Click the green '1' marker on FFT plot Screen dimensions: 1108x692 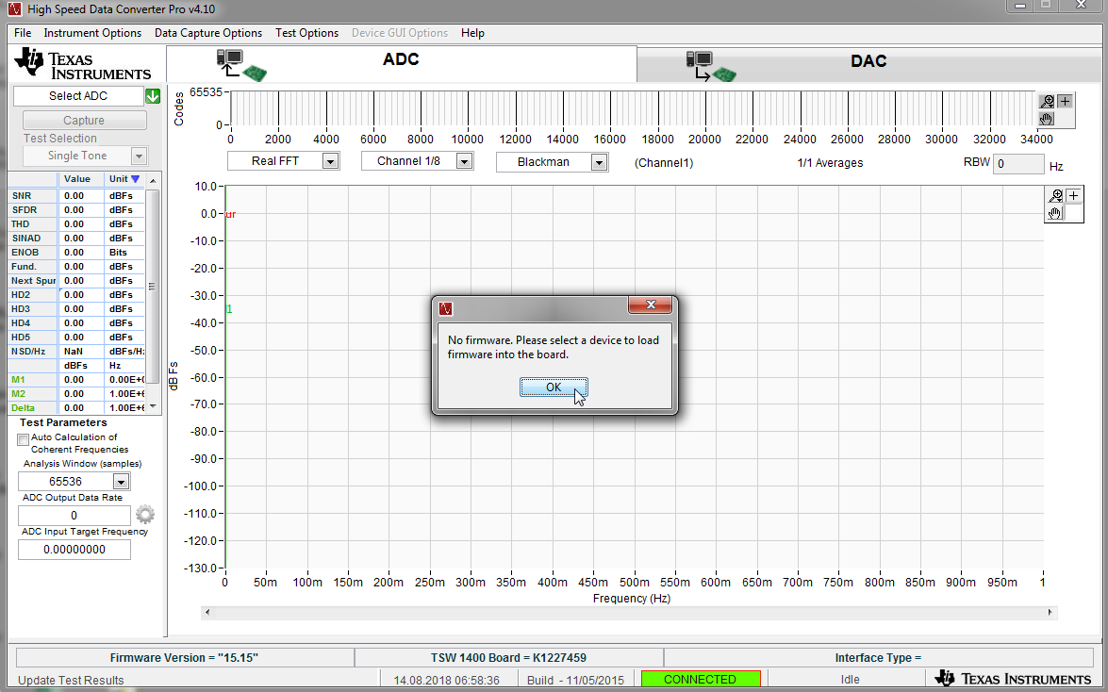[229, 309]
